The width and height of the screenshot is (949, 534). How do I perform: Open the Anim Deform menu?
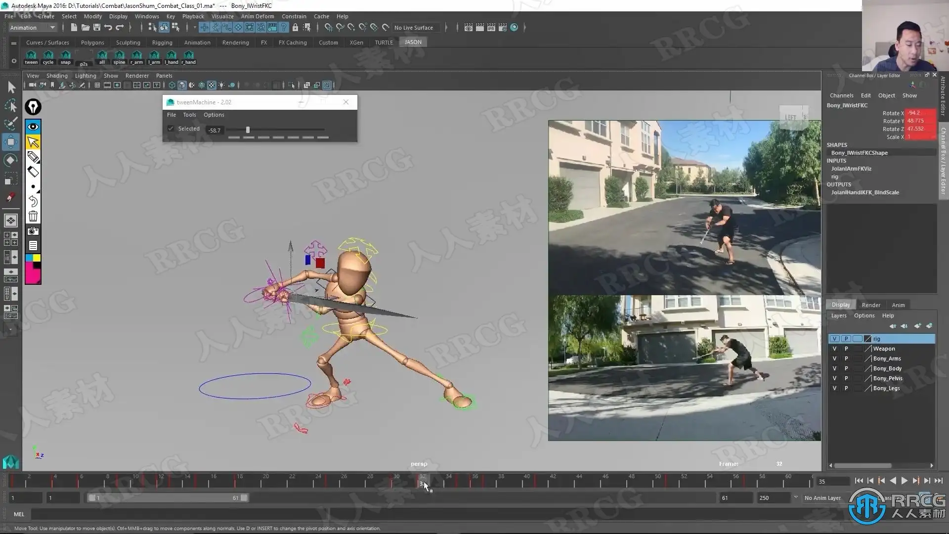257,16
